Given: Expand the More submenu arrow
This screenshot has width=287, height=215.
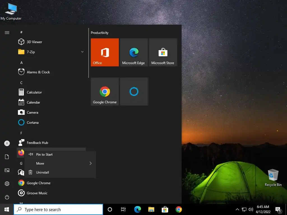Looking at the screenshot, I should (91, 163).
